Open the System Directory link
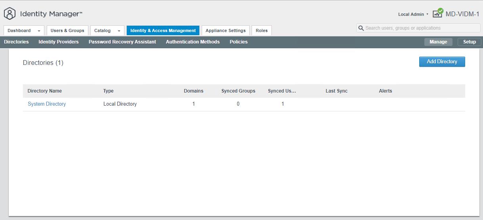The width and height of the screenshot is (483, 220). click(47, 104)
